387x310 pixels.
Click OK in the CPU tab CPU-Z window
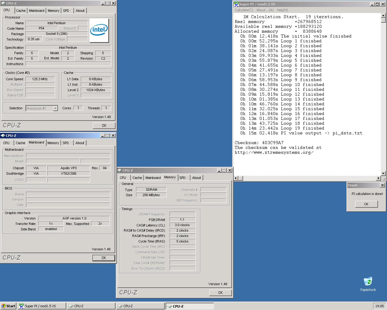coord(104,125)
